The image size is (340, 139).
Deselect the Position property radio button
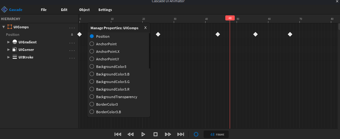(92, 36)
